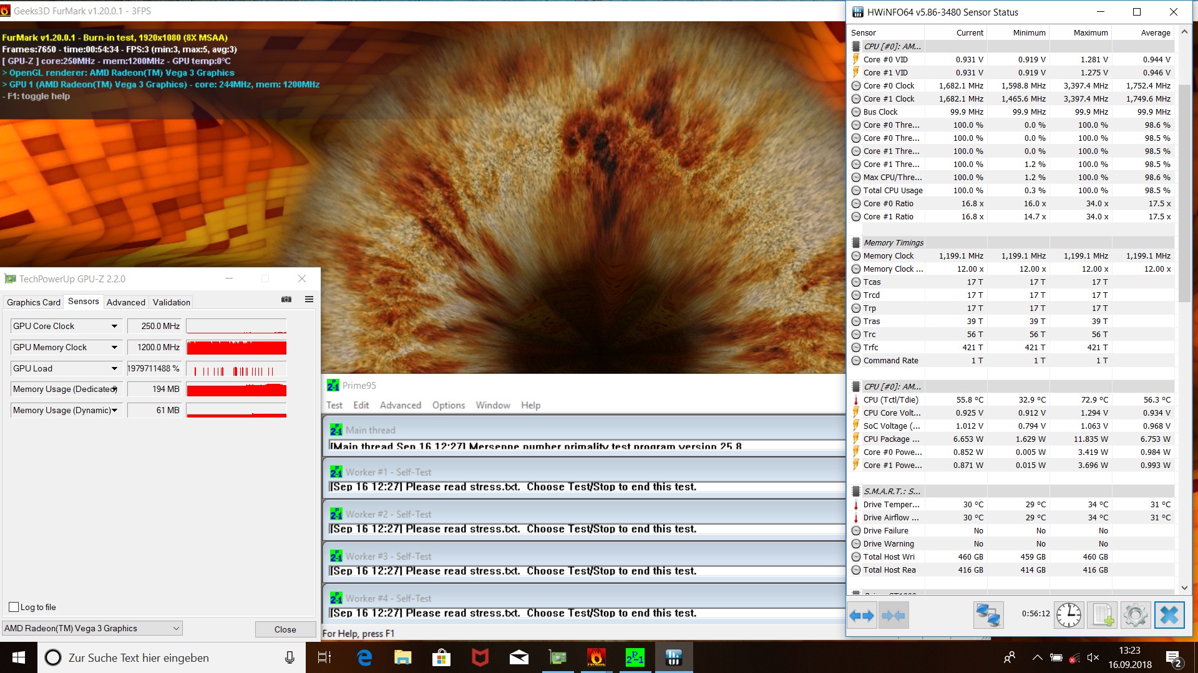
Task: Open the Action Center notification icon
Action: [1174, 658]
